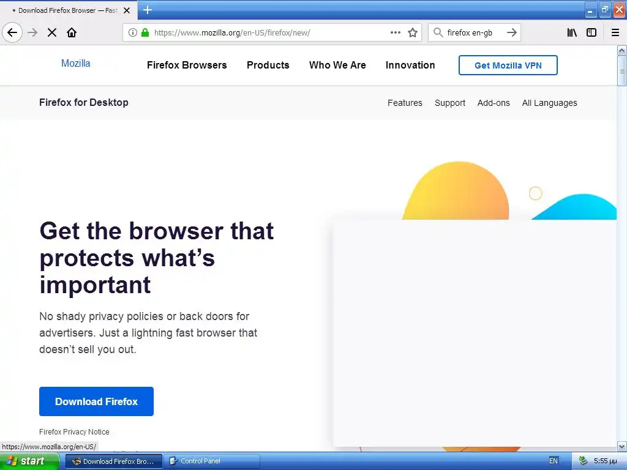Click the address bar URL field
Screen dimensions: 627x470
click(271, 32)
